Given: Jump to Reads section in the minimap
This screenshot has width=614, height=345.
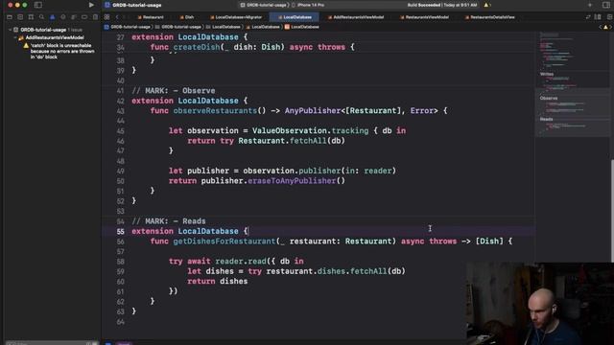Looking at the screenshot, I should pyautogui.click(x=546, y=119).
